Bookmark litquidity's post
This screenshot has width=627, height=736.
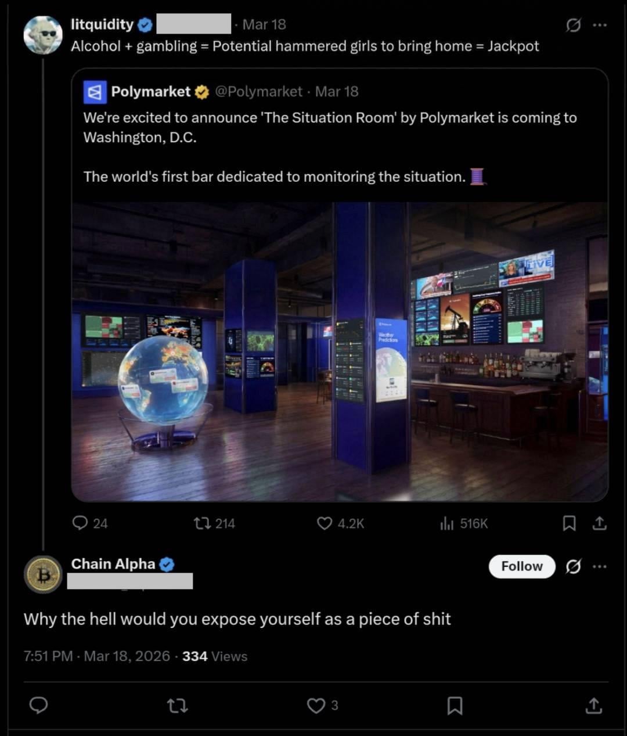(x=570, y=523)
